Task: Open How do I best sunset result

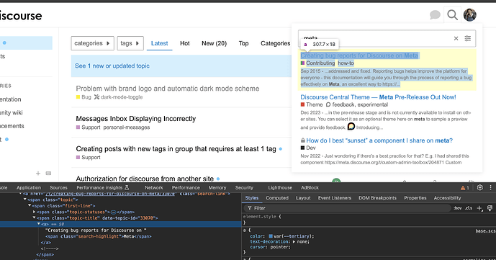Action: [x=379, y=140]
